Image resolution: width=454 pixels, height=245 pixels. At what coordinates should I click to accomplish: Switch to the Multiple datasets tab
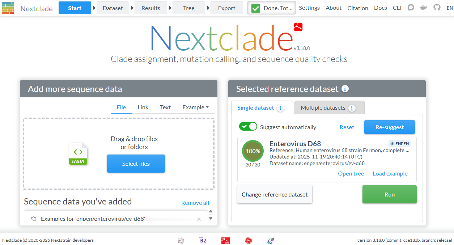tap(328, 108)
